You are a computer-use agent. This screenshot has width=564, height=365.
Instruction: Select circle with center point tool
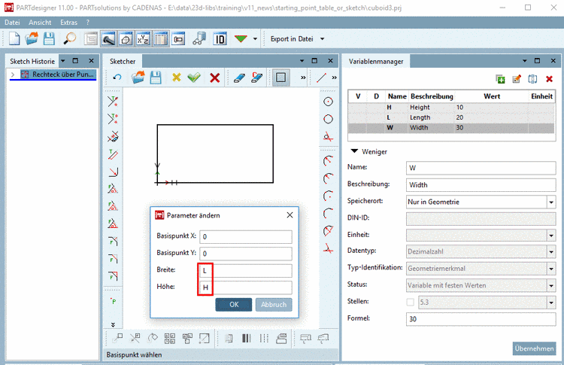(x=328, y=102)
